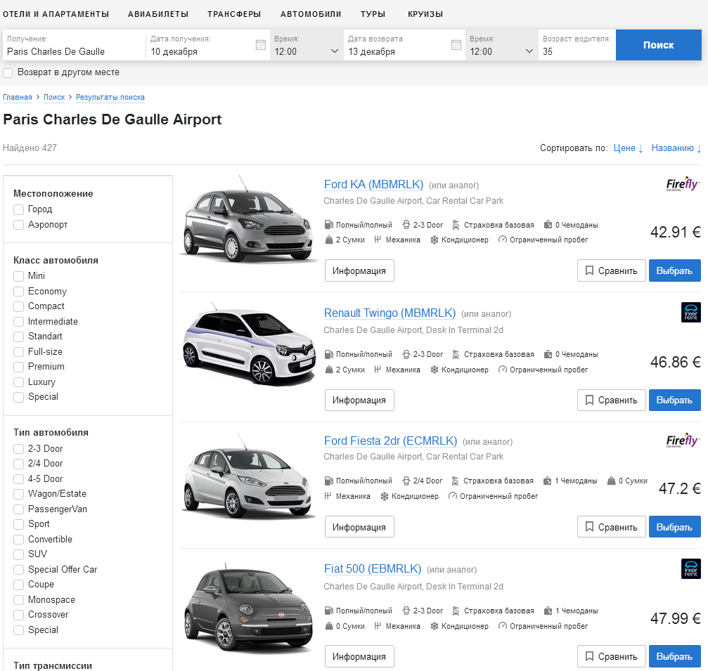Click bags icon on Ford Fiesta listing

pos(612,481)
